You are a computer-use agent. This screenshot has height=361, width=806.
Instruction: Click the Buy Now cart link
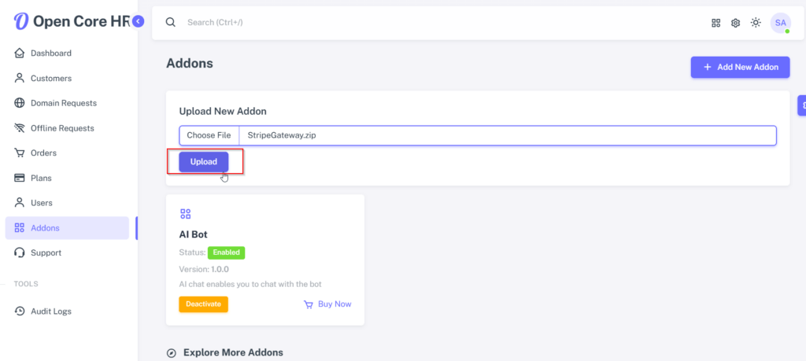(x=327, y=304)
